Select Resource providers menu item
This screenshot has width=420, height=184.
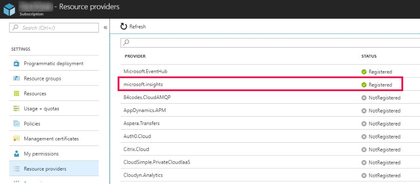tap(54, 169)
